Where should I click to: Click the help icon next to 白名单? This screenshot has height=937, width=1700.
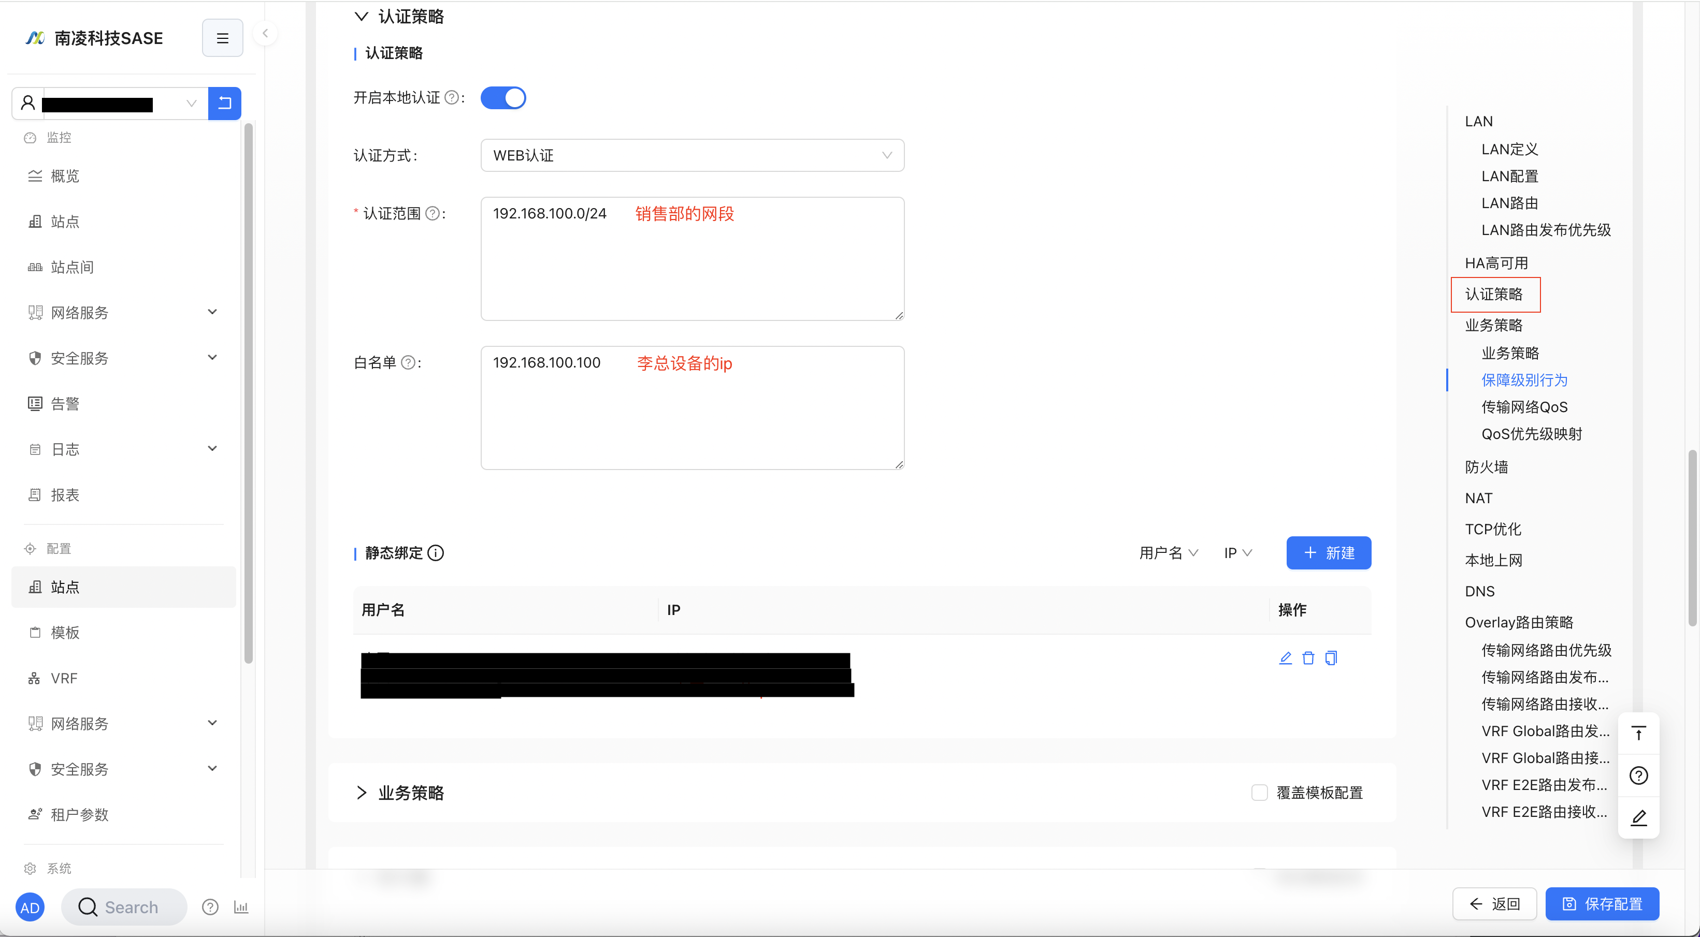click(409, 363)
